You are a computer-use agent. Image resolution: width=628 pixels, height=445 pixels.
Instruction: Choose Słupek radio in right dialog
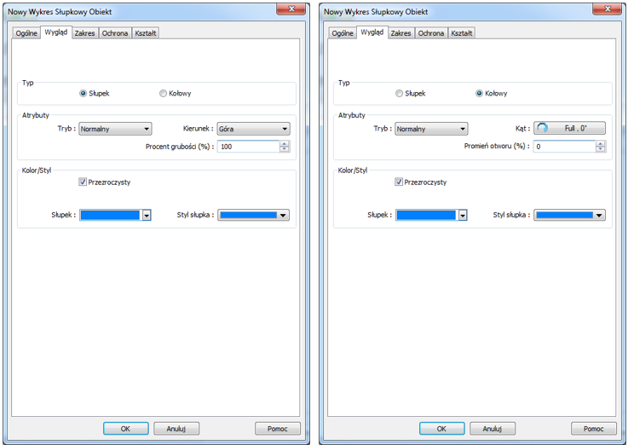(399, 93)
